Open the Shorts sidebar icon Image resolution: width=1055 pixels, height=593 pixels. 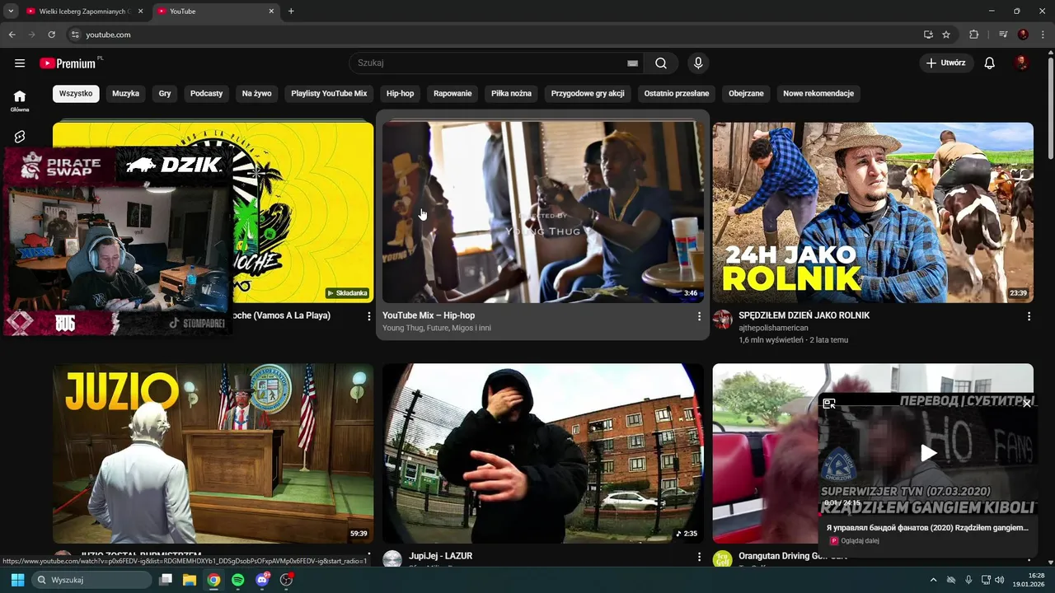[x=20, y=137]
